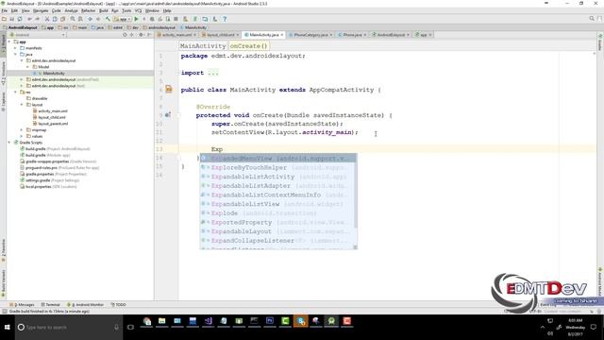Open the Build menu
The height and width of the screenshot is (340, 604).
(x=104, y=10)
